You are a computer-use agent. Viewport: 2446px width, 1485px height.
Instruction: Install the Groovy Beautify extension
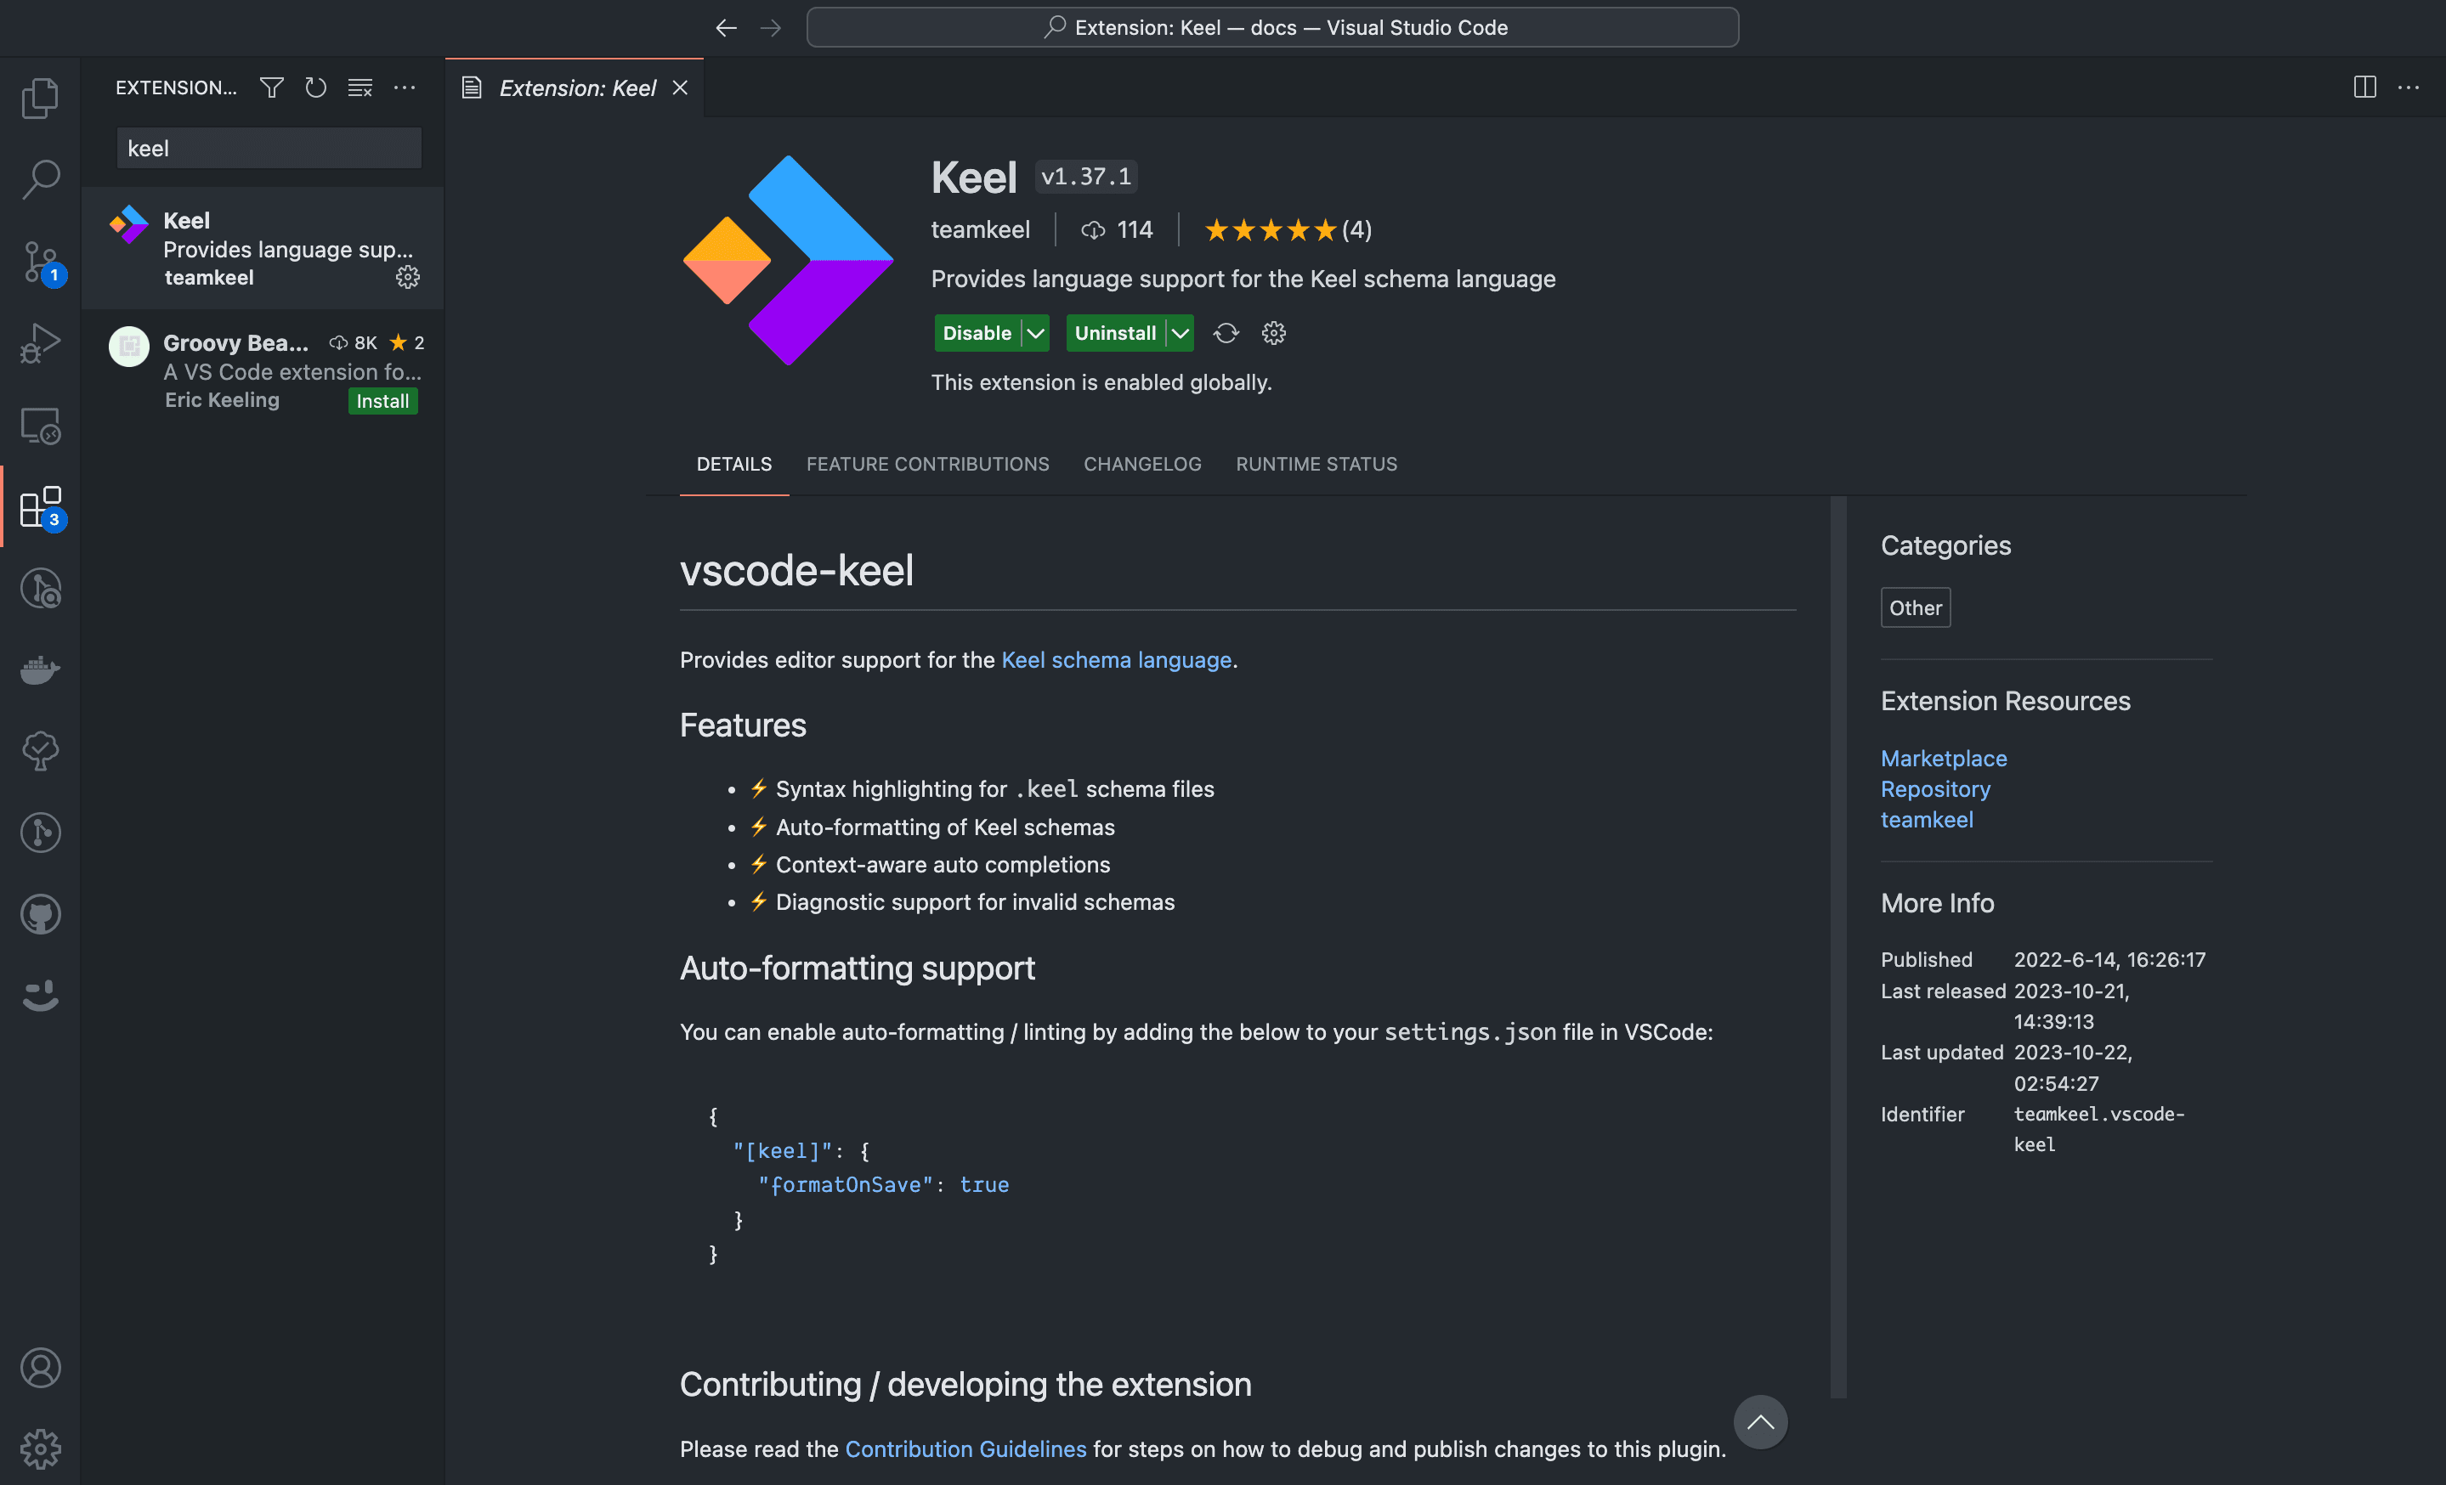pyautogui.click(x=382, y=401)
